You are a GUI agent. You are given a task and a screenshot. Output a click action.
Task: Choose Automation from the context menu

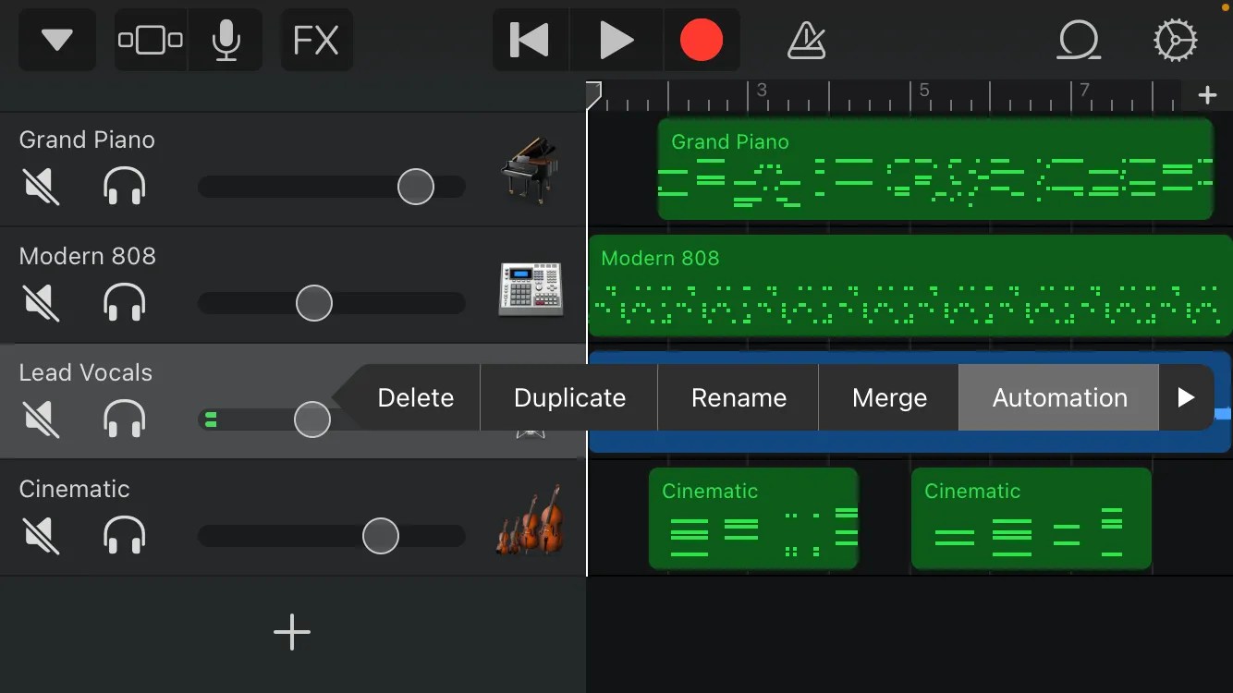pos(1059,397)
